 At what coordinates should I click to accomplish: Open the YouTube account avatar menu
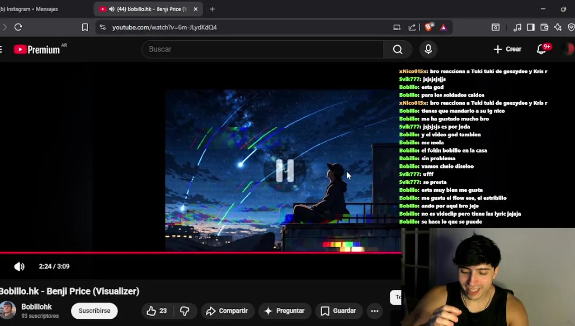568,49
